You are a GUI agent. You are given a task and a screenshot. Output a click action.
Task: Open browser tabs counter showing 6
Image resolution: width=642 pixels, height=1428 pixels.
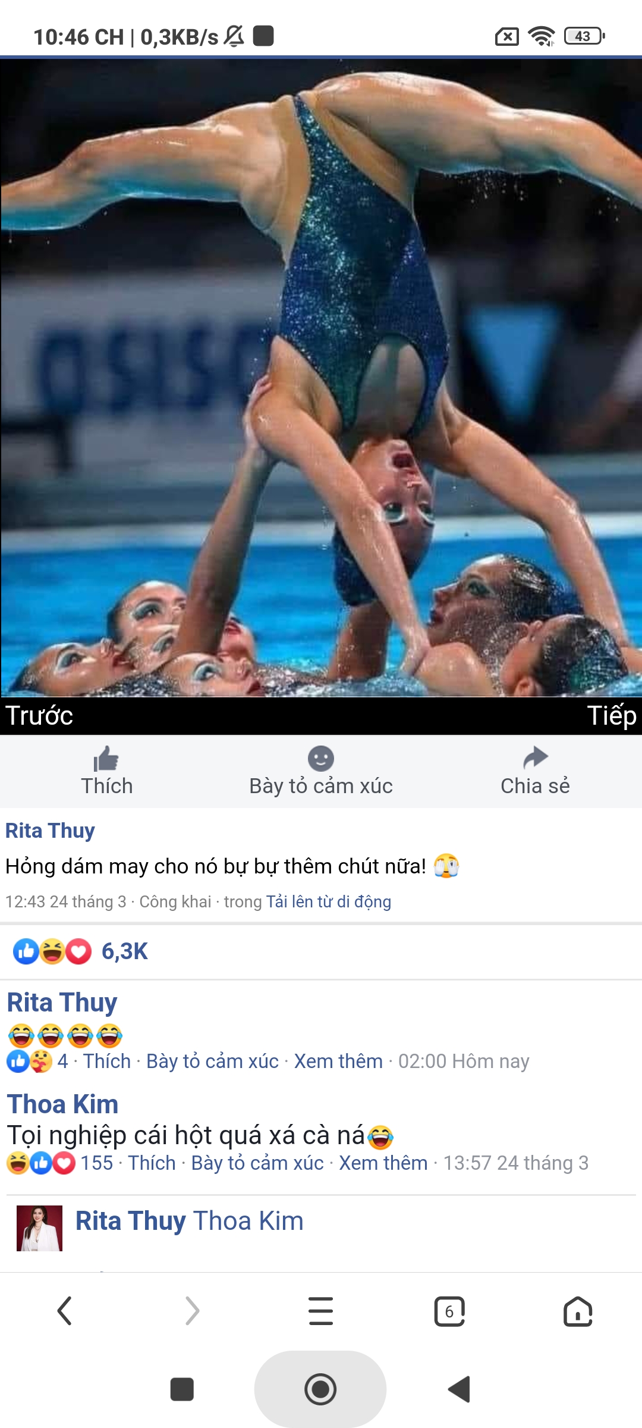pos(449,1311)
